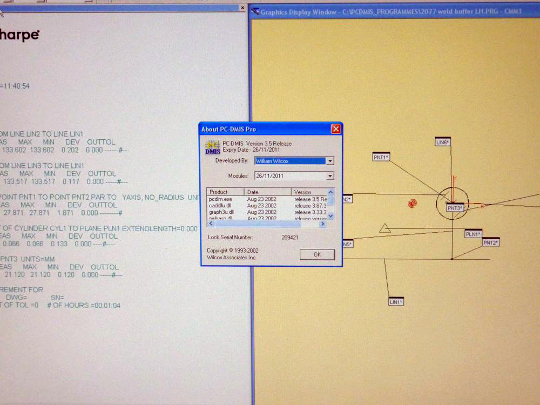Screen dimensions: 540x405
Task: Click the module list scroll-down arrow
Action: point(330,217)
